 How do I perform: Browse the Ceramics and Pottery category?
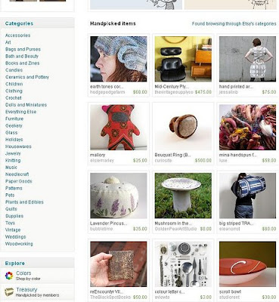(x=27, y=77)
